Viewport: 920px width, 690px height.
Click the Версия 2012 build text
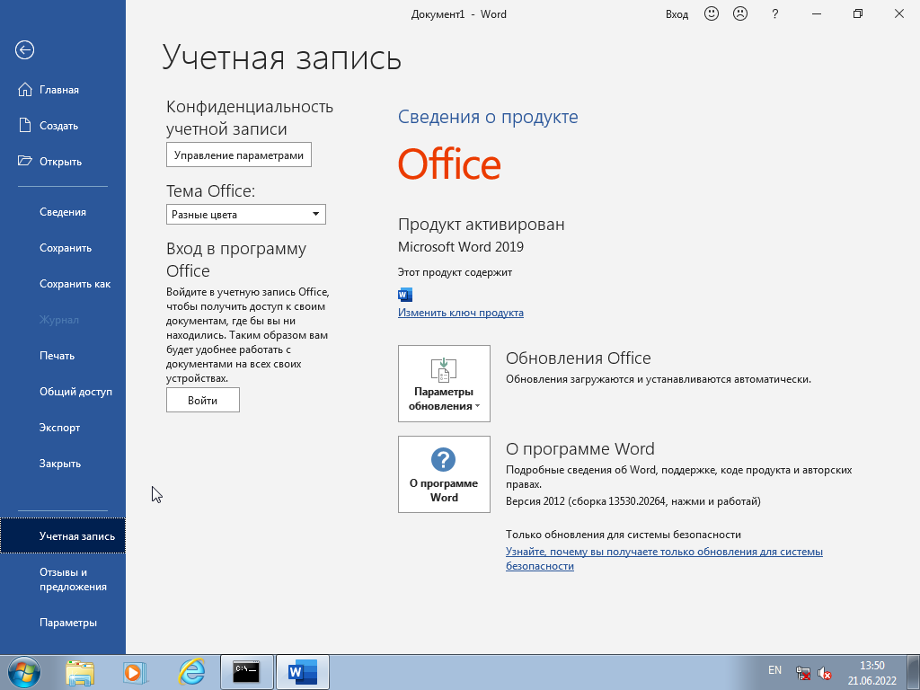coord(633,501)
